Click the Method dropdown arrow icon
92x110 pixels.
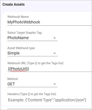(55, 84)
